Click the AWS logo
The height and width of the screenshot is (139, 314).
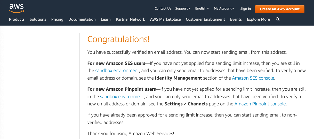click(x=16, y=8)
